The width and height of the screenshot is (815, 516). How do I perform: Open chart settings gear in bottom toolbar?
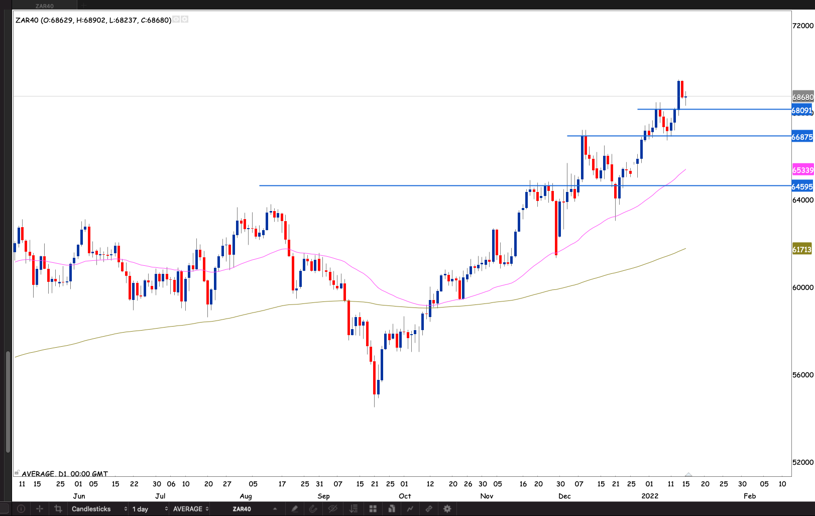coord(447,508)
